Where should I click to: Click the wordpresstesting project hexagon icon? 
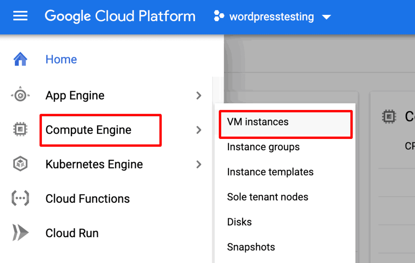click(218, 17)
